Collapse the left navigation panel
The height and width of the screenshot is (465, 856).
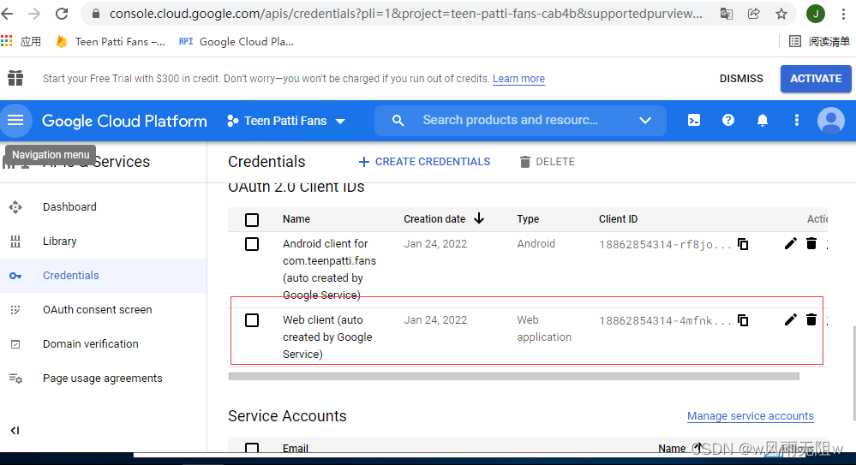[x=15, y=431]
